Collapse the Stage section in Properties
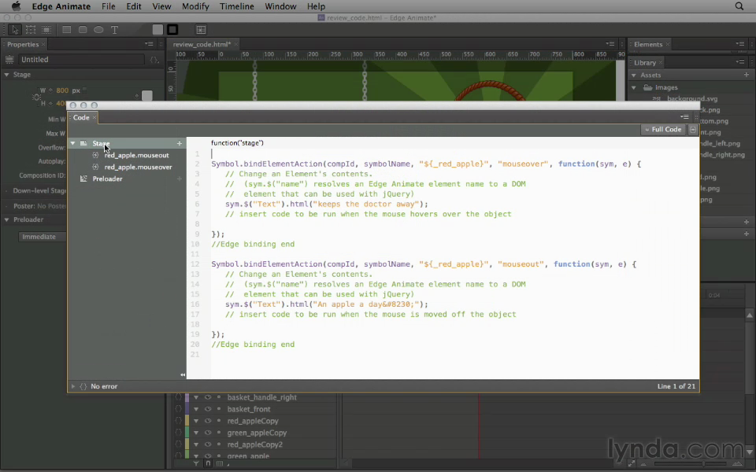 pos(7,75)
